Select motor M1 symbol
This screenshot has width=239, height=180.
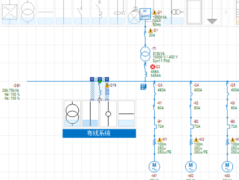point(154,166)
